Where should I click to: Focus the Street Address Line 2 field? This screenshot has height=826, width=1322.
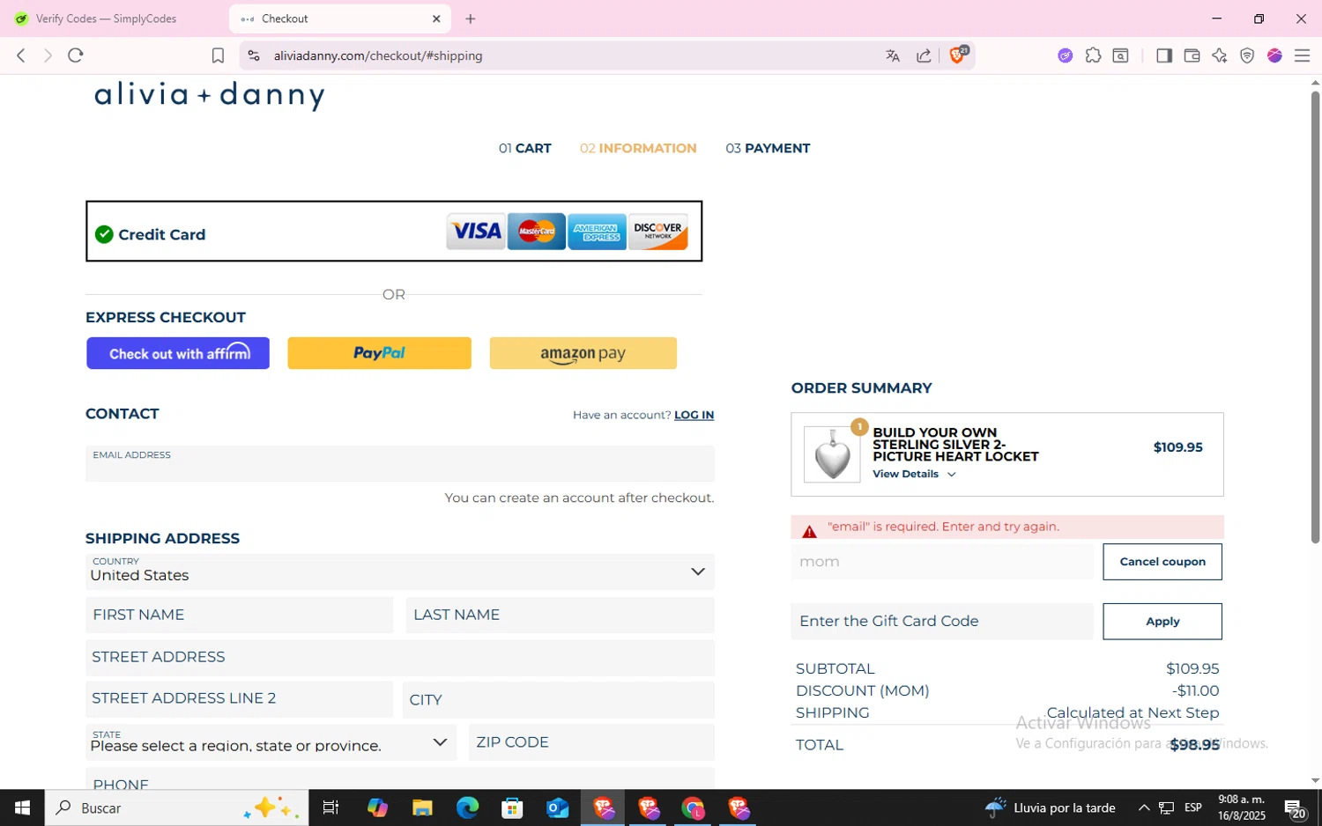[x=239, y=699]
